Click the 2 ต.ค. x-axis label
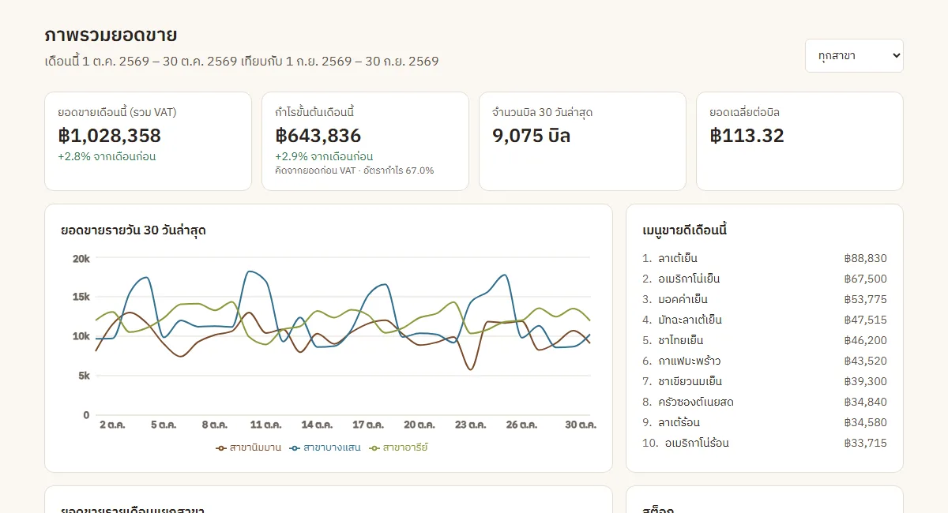Image resolution: width=948 pixels, height=513 pixels. coord(112,425)
